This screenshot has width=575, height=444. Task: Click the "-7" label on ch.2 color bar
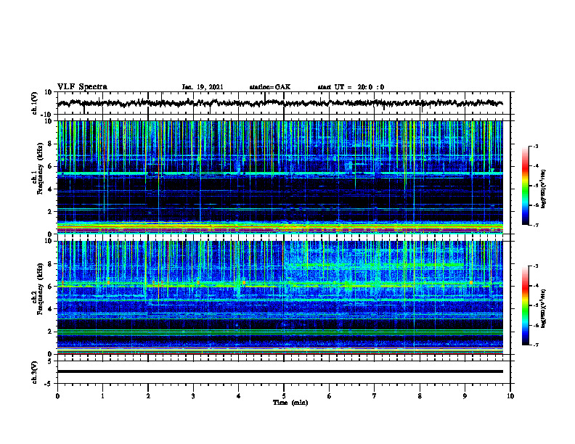pos(536,345)
